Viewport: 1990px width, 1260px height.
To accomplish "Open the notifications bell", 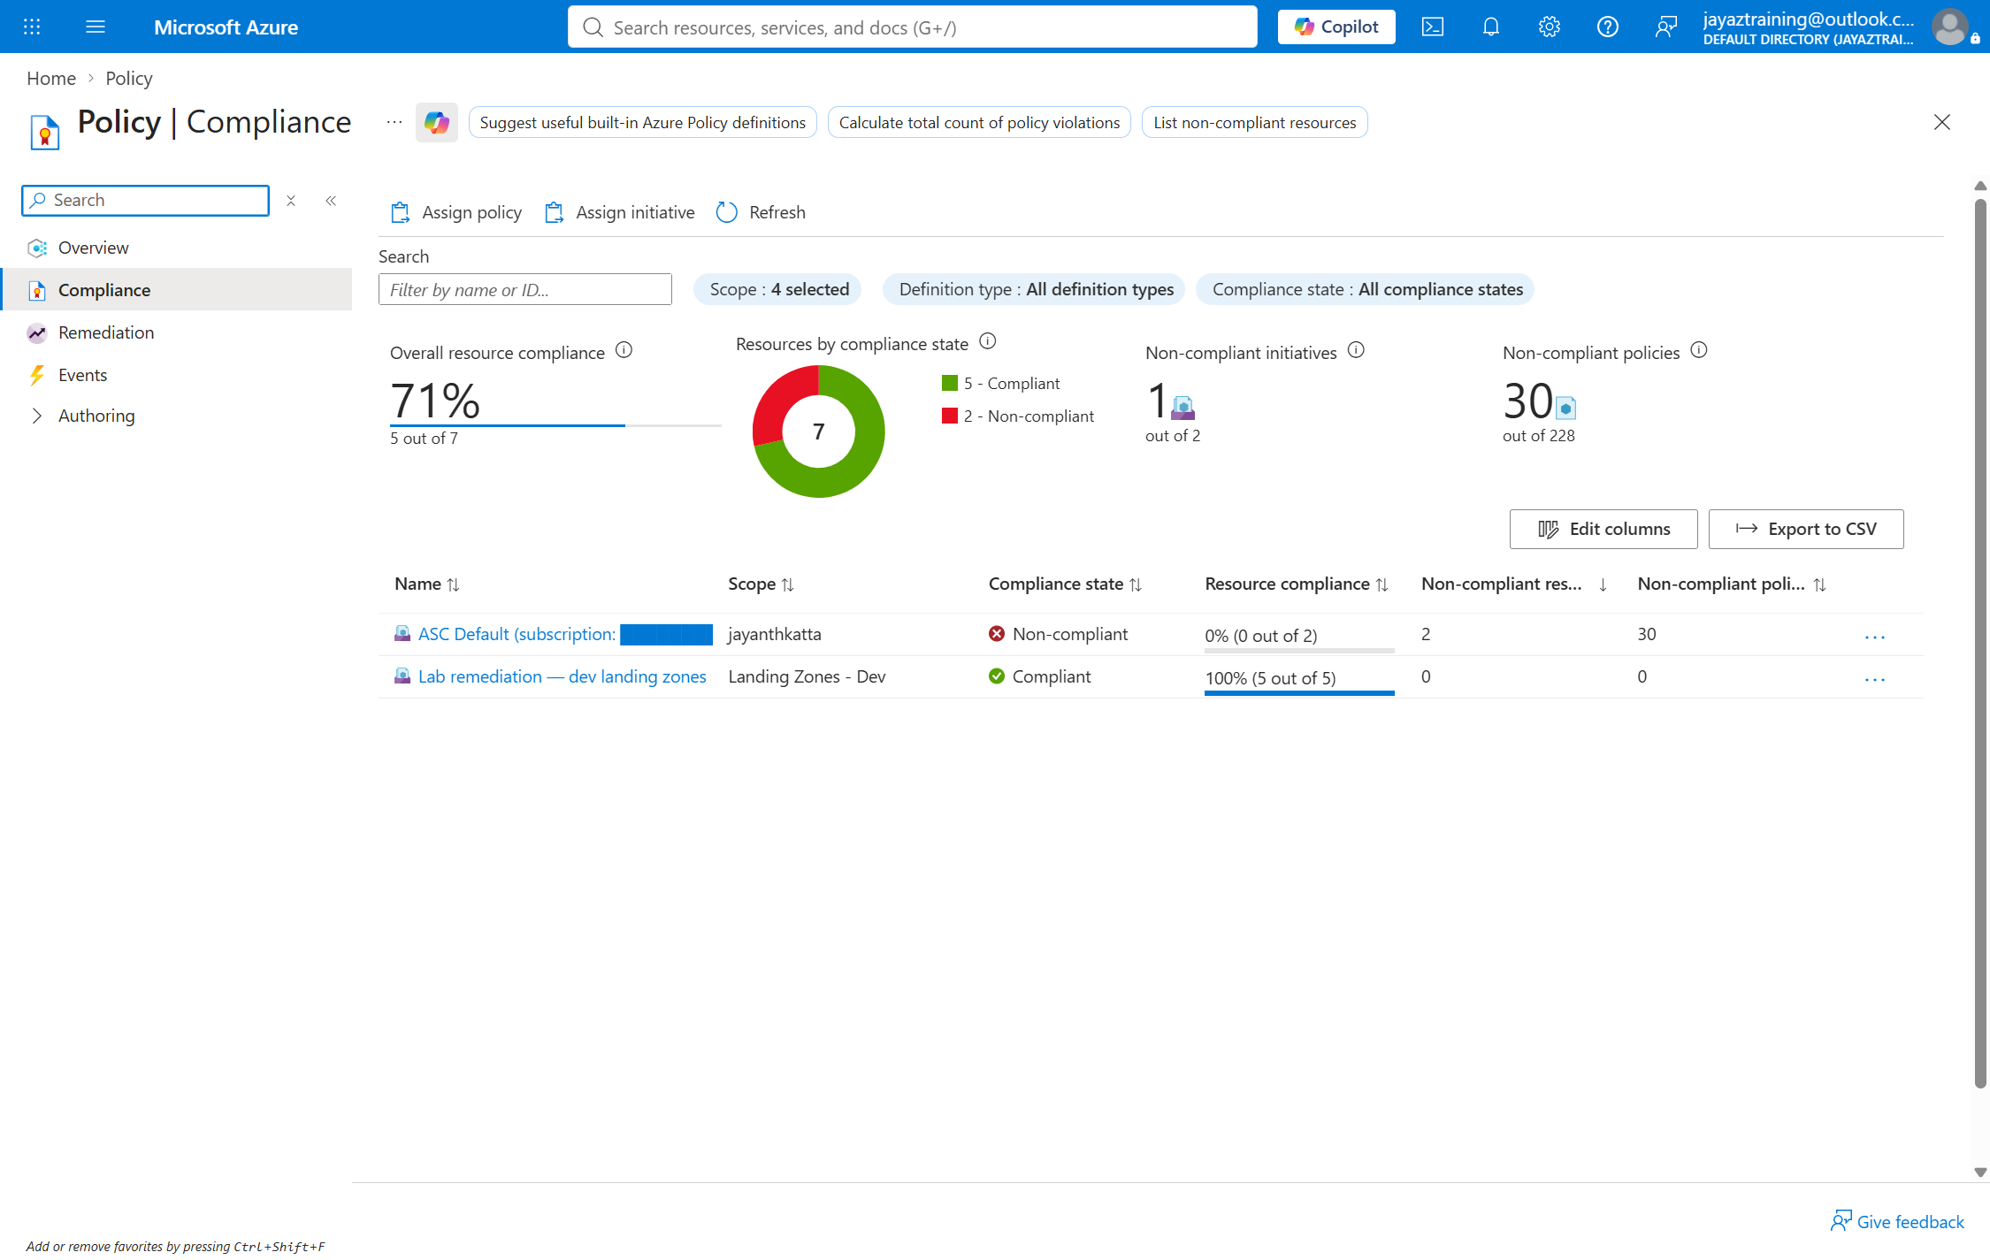I will tap(1491, 27).
